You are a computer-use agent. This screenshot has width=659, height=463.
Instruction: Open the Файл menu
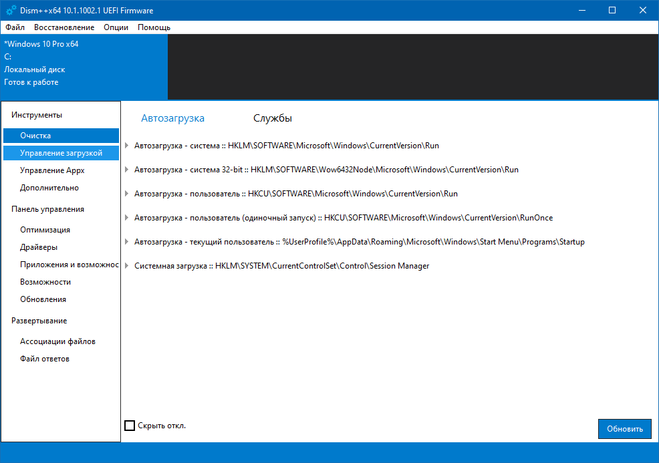coord(15,27)
